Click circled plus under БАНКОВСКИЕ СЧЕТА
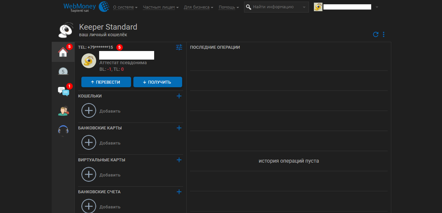442x213 pixels. click(x=89, y=206)
